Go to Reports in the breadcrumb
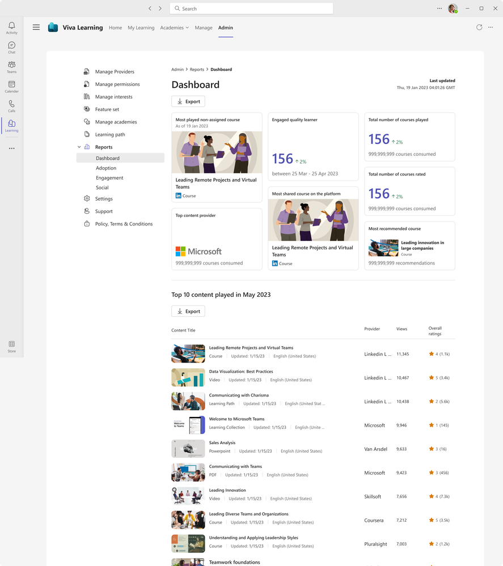This screenshot has height=566, width=503. click(x=197, y=69)
